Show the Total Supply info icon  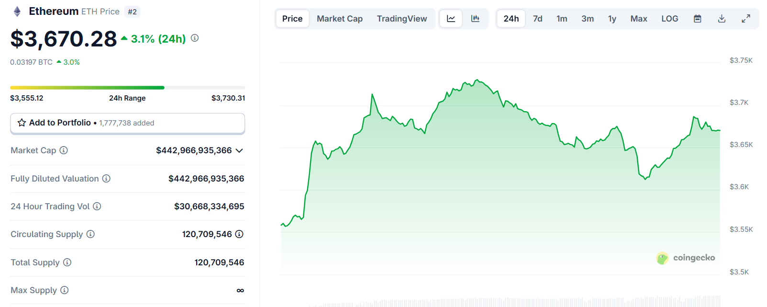pos(67,262)
